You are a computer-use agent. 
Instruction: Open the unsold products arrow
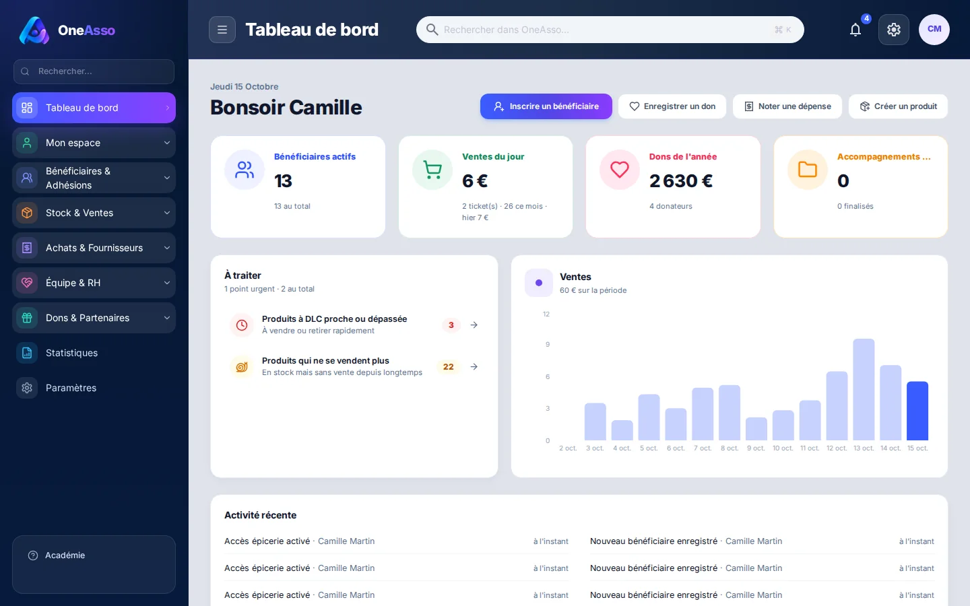tap(474, 367)
